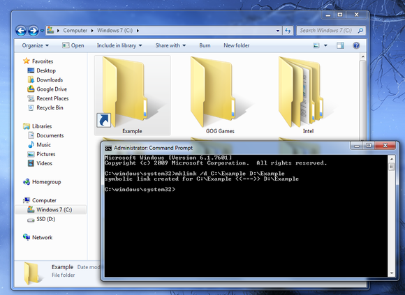The image size is (405, 295).
Task: Click Burn in the toolbar
Action: [205, 45]
